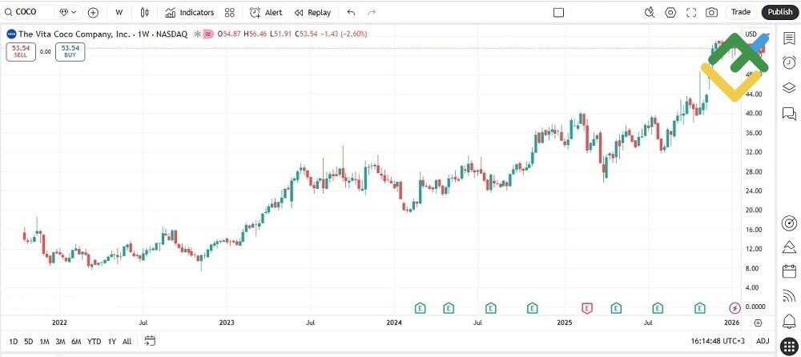Viewport: 801px width, 357px height.
Task: Click the gray asterisk icon in legend
Action: click(197, 34)
